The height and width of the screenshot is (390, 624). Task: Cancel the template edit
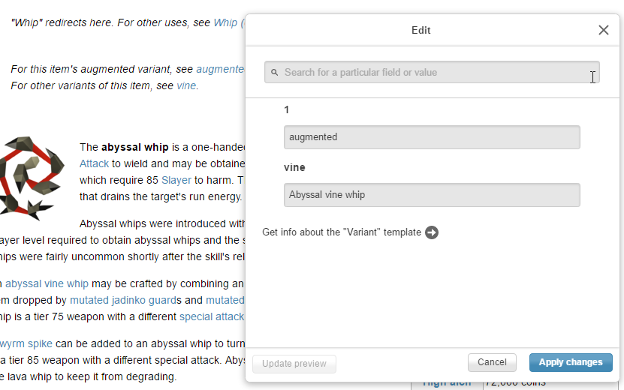pyautogui.click(x=492, y=363)
